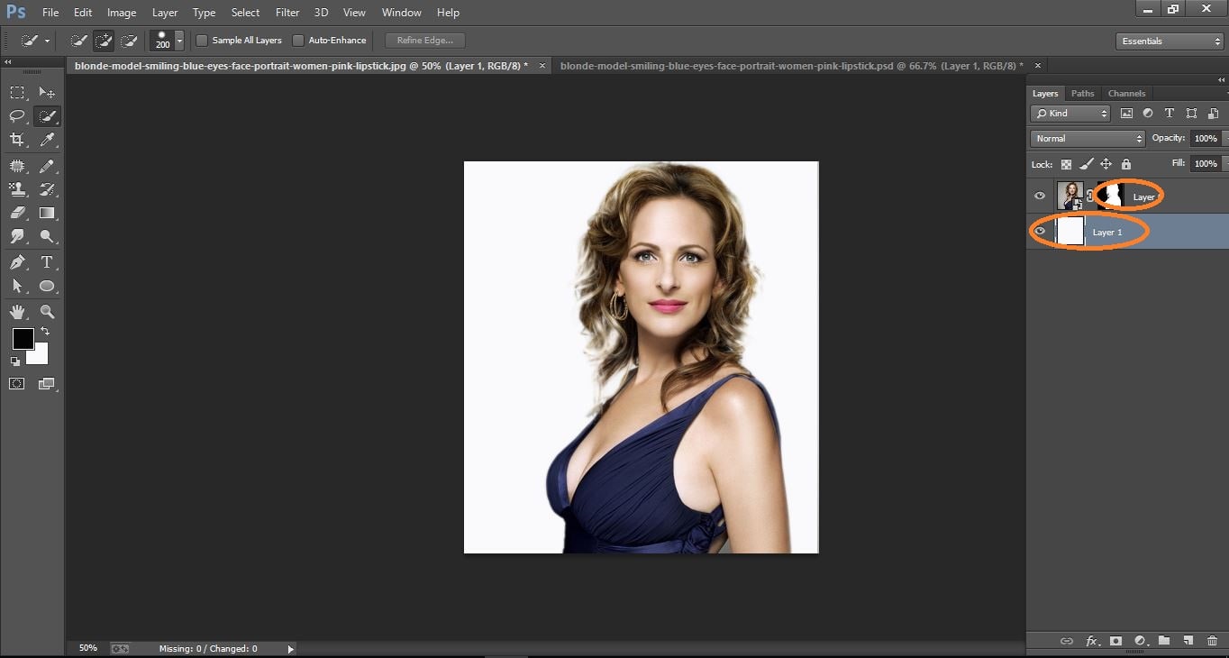Select the layer mask thumbnail on Layer
The height and width of the screenshot is (658, 1229).
point(1110,195)
